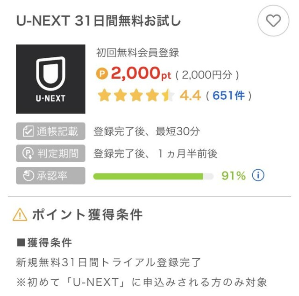
Task: Tap the 通帳記載 passbook check icon
Action: pyautogui.click(x=28, y=131)
